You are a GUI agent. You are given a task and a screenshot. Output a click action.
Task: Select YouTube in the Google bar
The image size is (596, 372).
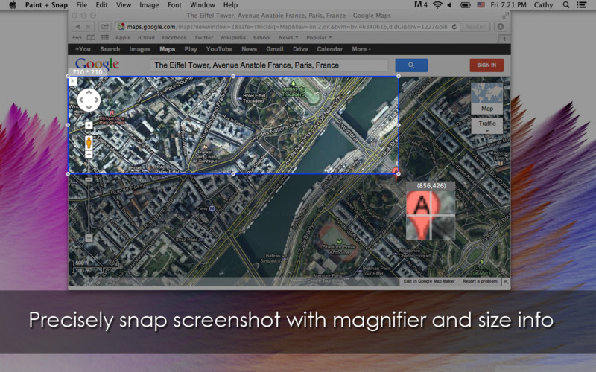[x=219, y=49]
